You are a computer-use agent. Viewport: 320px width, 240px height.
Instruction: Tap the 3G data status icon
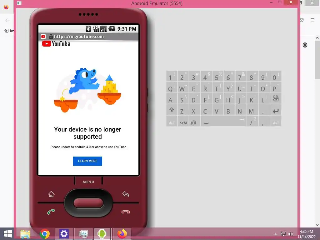pyautogui.click(x=96, y=29)
